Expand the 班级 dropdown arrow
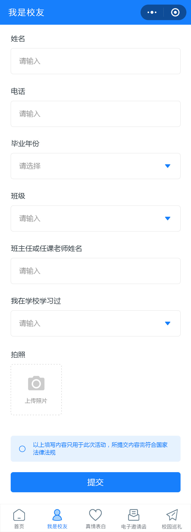 [x=168, y=219]
